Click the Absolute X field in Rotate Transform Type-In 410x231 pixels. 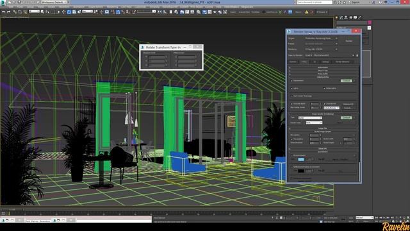click(157, 57)
